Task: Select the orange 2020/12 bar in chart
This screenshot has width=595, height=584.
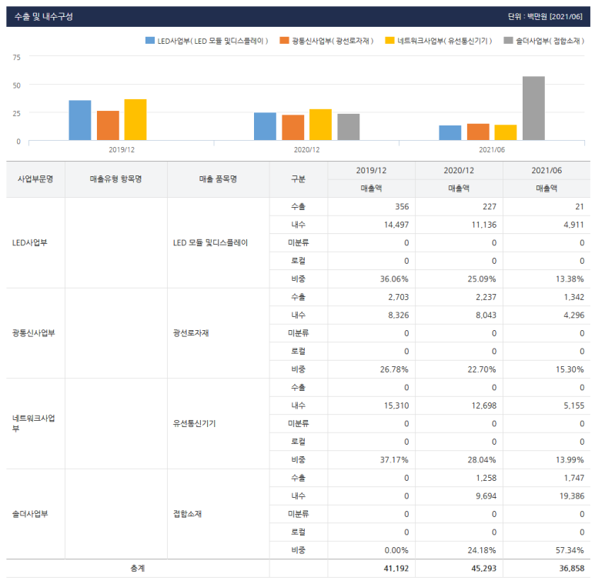Action: 293,128
